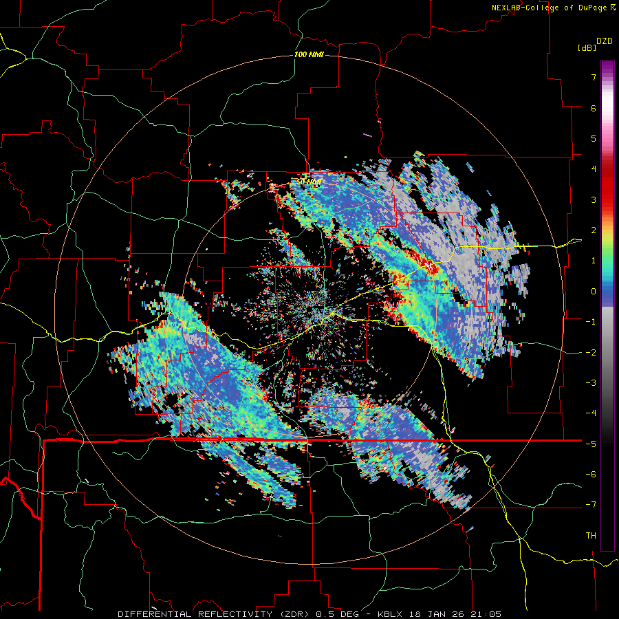Click the TH threshold label on scale

click(591, 536)
